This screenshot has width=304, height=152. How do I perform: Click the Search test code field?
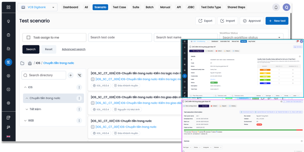pos(120,37)
